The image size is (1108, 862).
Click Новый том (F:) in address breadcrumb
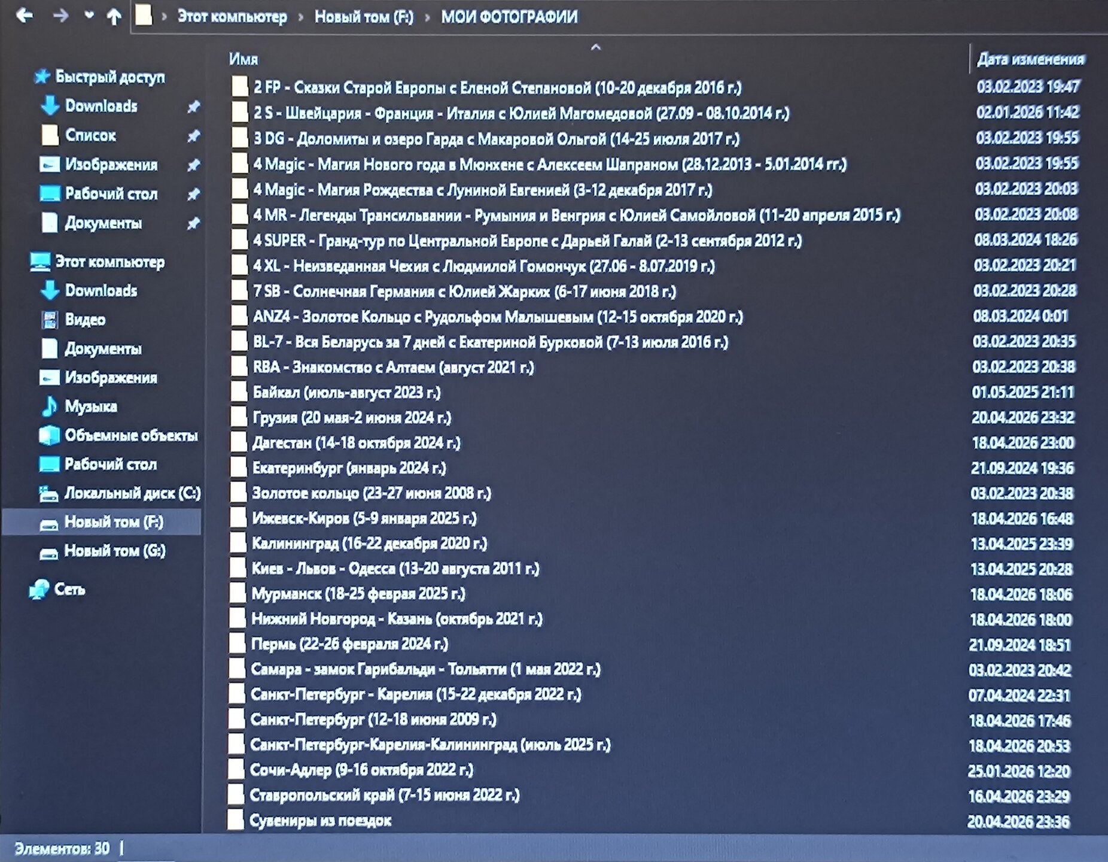pos(364,17)
